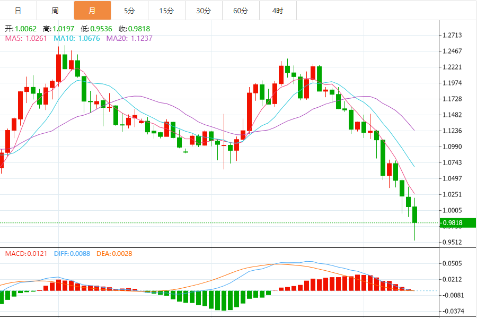
Task: Click the high price 高:1.0197
Action: [x=58, y=29]
